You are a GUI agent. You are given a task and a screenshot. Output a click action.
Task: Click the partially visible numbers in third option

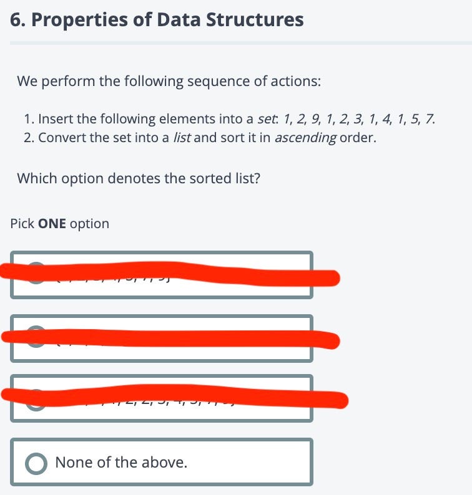[152, 402]
